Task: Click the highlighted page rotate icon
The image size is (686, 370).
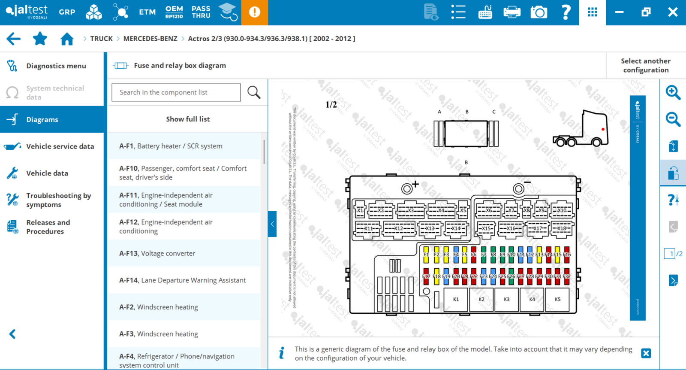Action: coord(673,173)
